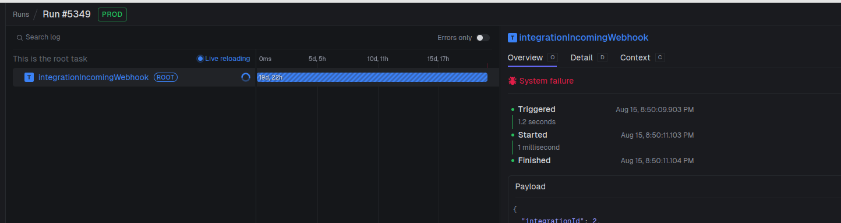Click the Triggered step label
841x223 pixels.
(536, 109)
